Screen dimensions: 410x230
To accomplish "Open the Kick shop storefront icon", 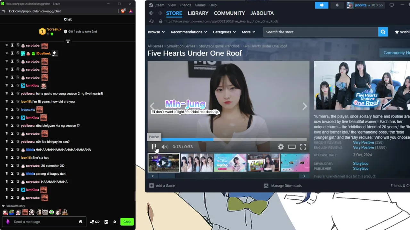I will (x=106, y=222).
